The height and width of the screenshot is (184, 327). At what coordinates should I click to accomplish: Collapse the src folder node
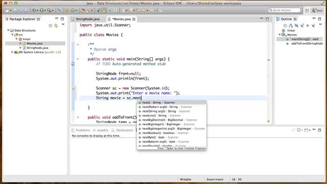(12, 35)
